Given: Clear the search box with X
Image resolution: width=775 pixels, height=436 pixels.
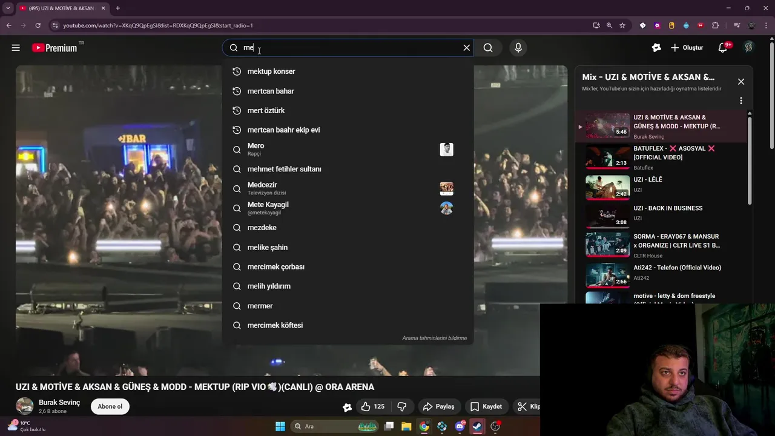Looking at the screenshot, I should 466,48.
